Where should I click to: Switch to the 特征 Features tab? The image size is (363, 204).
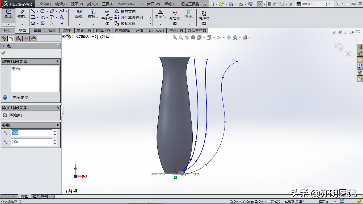click(7, 30)
